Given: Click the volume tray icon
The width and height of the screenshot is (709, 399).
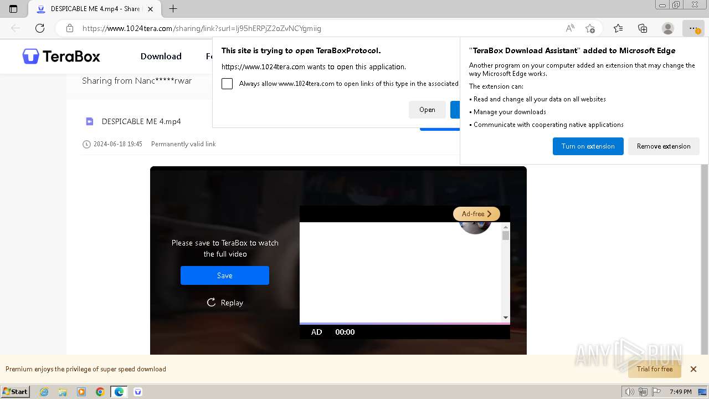Looking at the screenshot, I should click(630, 392).
